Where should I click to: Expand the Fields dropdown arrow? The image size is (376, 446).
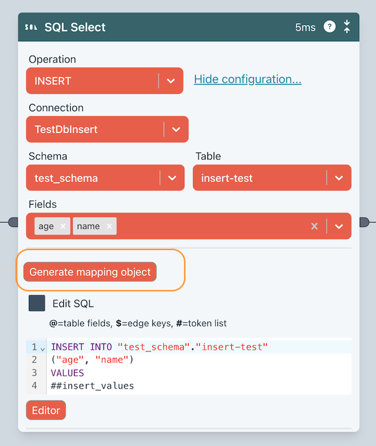point(338,226)
